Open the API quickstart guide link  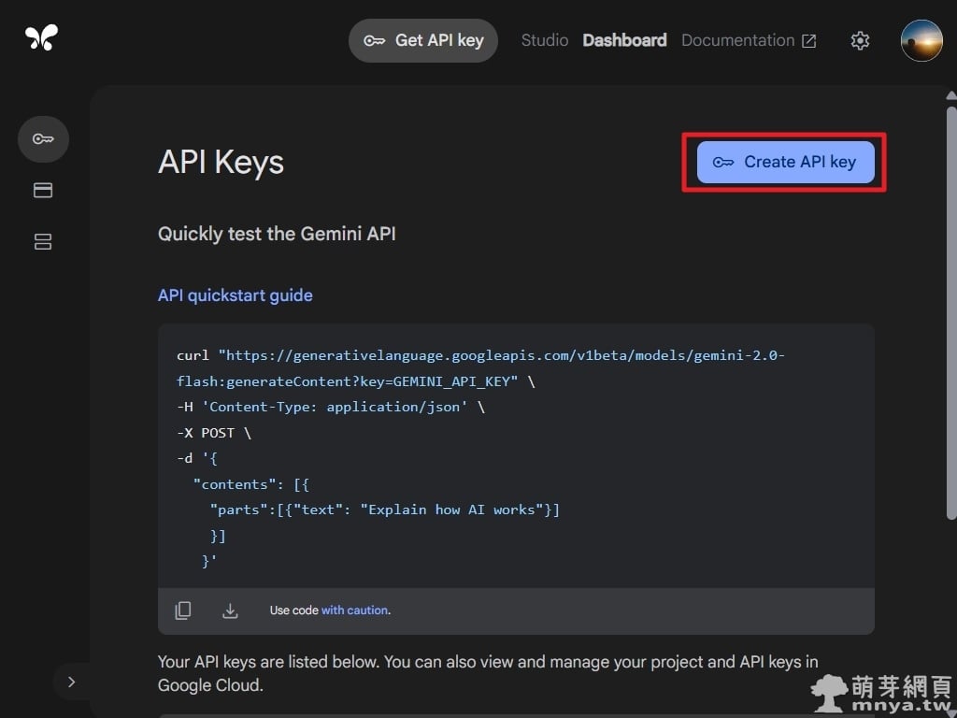click(236, 295)
